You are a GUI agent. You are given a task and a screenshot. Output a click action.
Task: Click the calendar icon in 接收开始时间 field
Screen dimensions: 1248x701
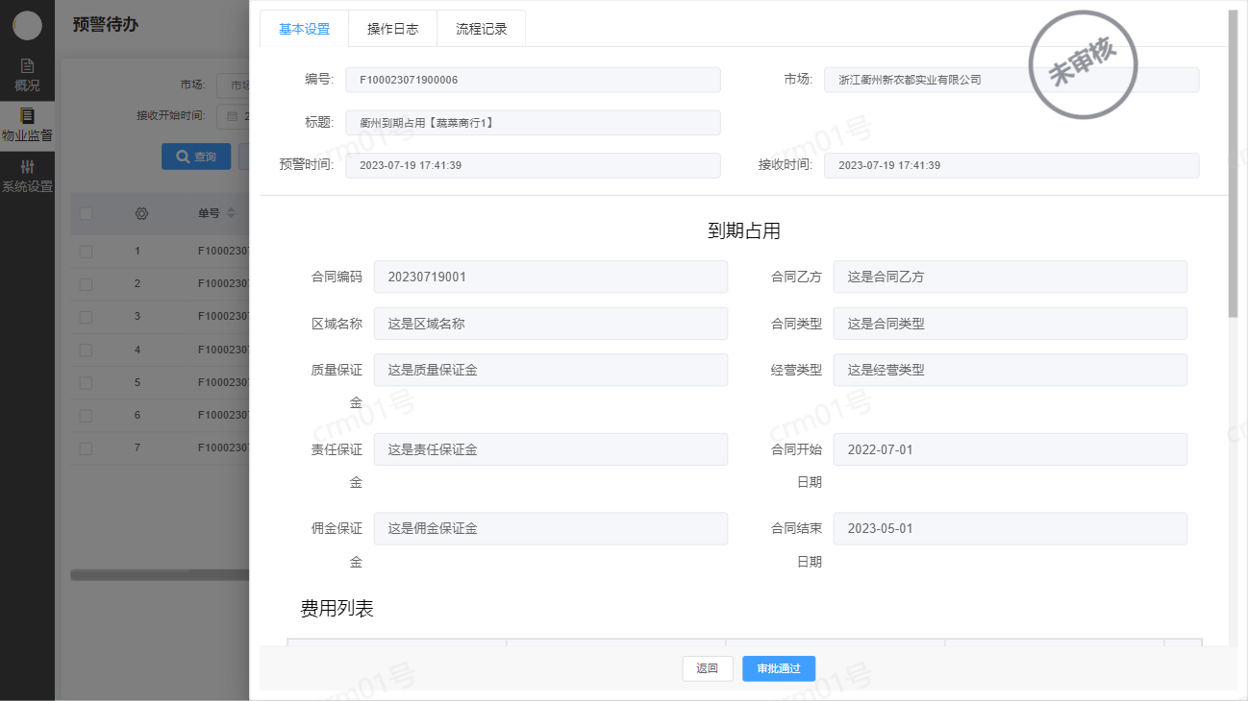(232, 116)
